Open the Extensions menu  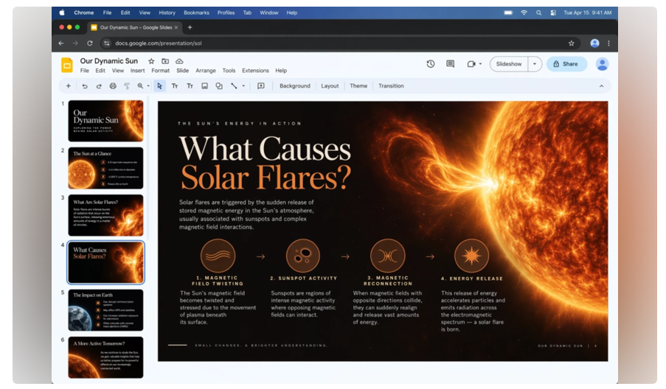[x=255, y=71]
